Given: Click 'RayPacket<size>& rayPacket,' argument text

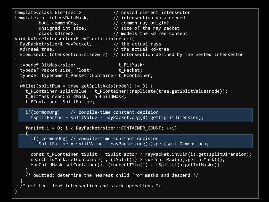Looking at the screenshot, I should point(56,44).
